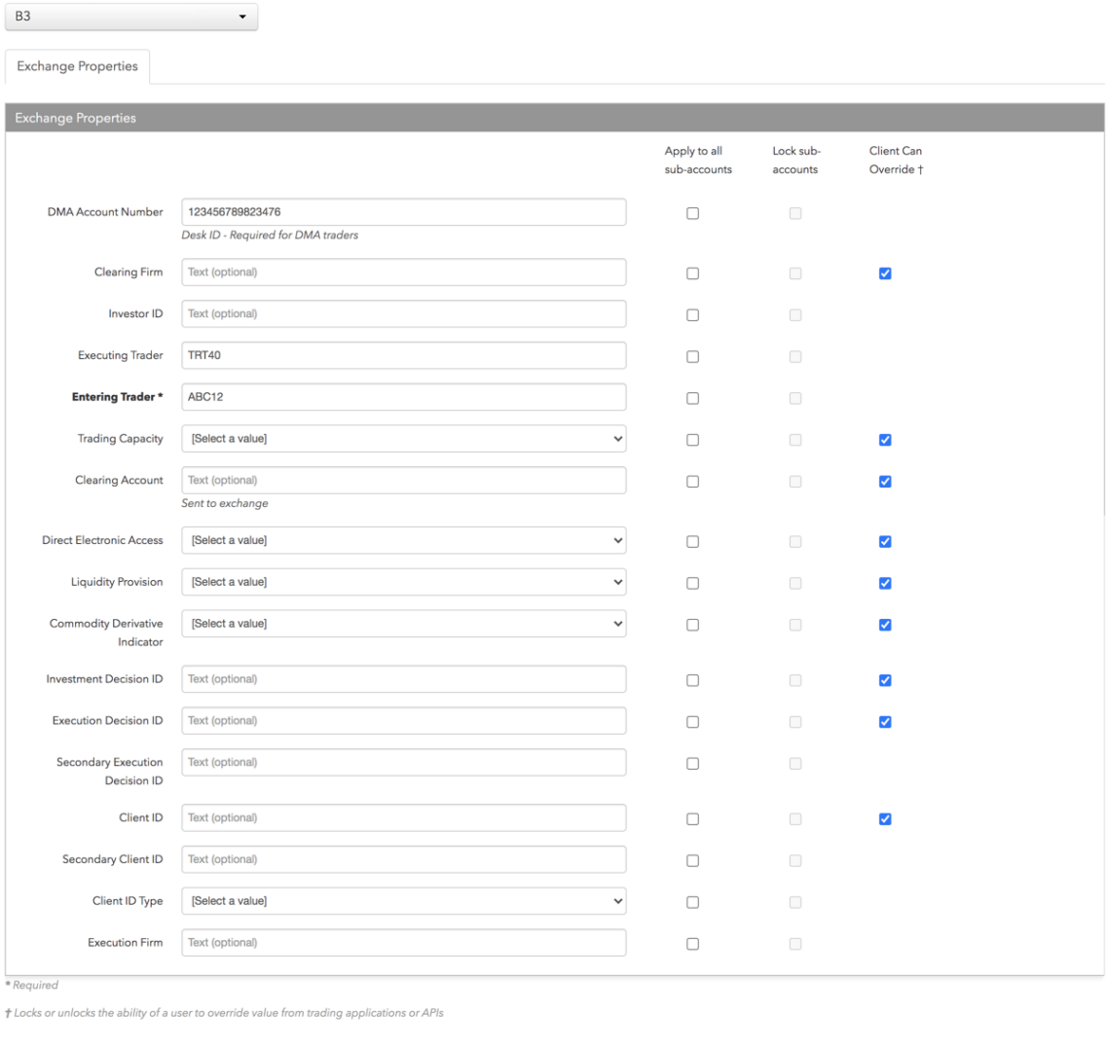Expand the Direct Electronic Access dropdown

(403, 540)
